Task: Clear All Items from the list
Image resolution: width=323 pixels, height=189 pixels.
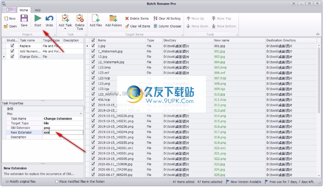Action: [138, 26]
